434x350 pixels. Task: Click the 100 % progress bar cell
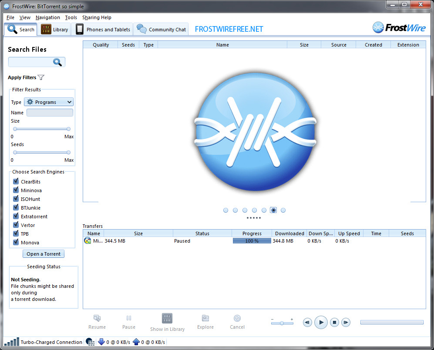[252, 241]
